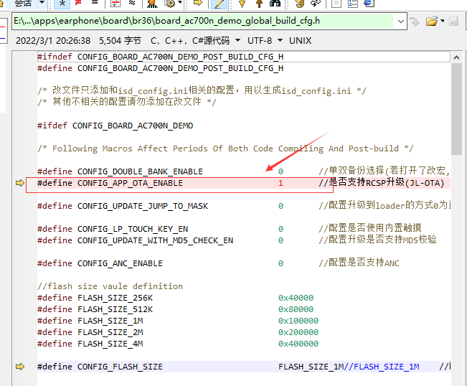467x386 pixels.
Task: Click the Save floppy disk icon
Action: click(453, 21)
